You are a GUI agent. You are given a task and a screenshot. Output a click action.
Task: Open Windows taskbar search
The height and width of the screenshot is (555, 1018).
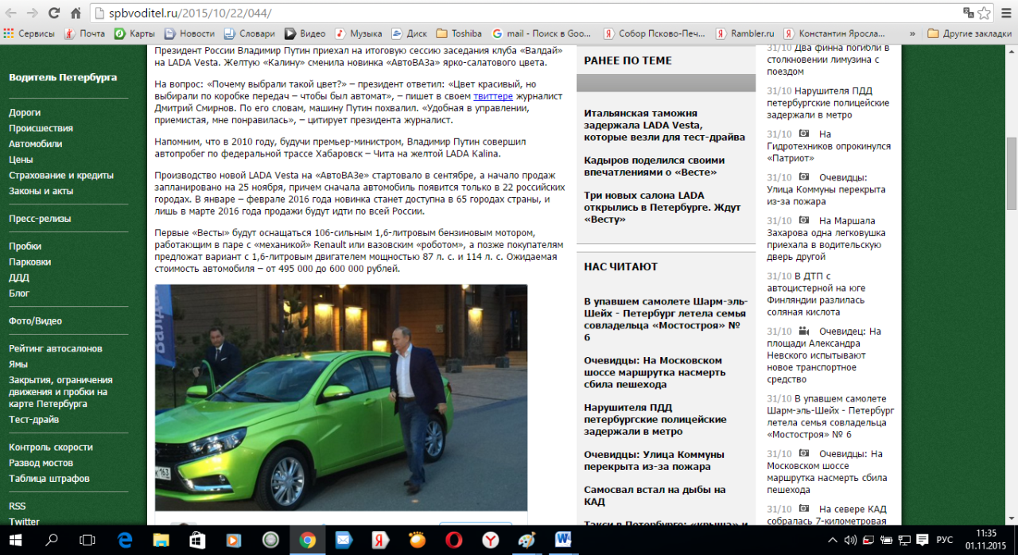click(x=52, y=540)
